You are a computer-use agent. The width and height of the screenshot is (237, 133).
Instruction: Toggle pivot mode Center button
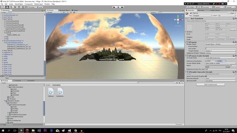pyautogui.click(x=31, y=7)
